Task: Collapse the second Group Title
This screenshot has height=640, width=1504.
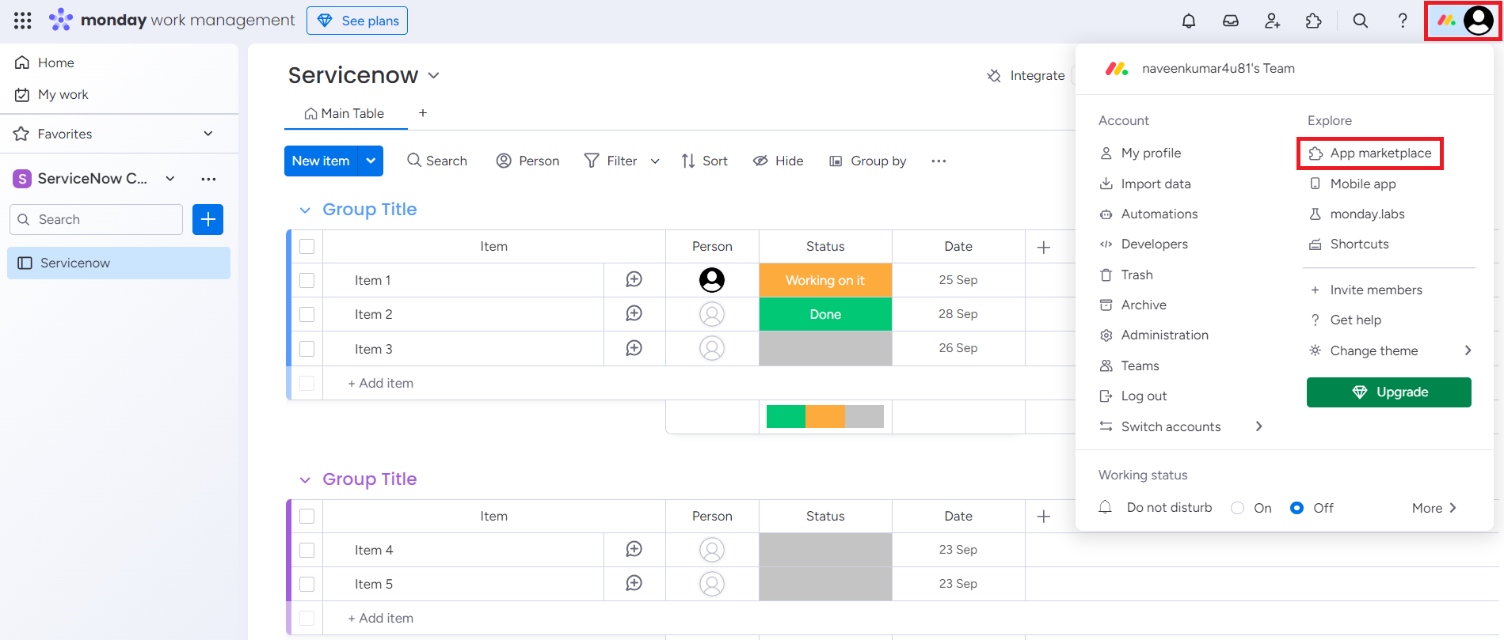Action: 305,480
